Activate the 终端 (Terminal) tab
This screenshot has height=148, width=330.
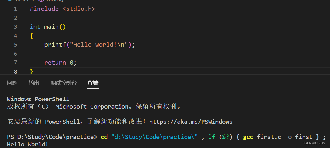point(93,83)
